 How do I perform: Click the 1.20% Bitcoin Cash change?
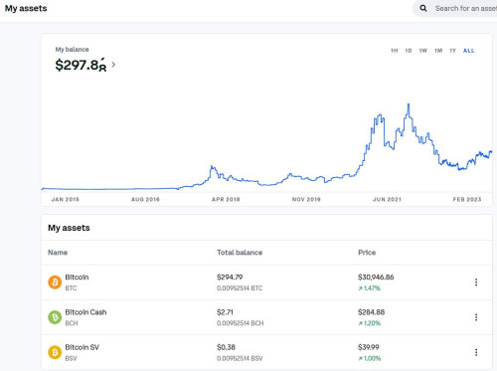(370, 323)
